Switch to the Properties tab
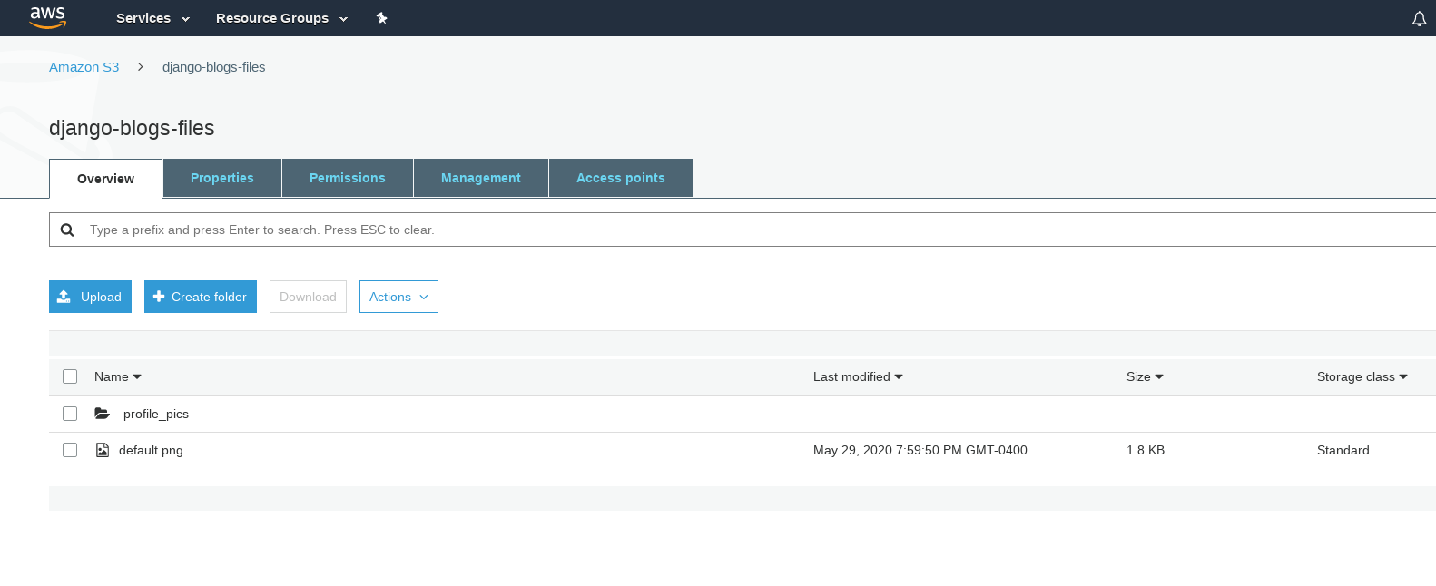Screen dimensions: 1436x586 point(222,178)
